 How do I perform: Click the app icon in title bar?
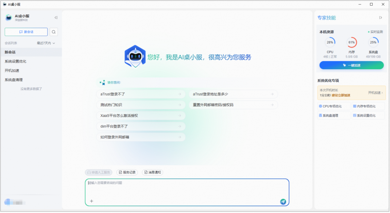click(5, 4)
